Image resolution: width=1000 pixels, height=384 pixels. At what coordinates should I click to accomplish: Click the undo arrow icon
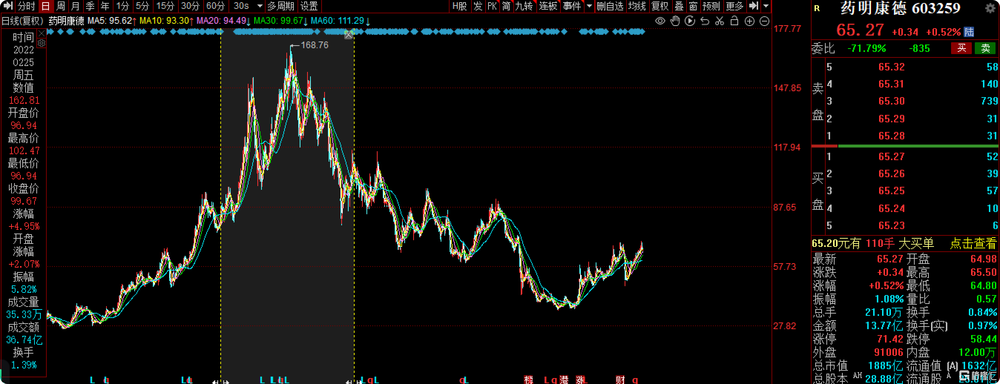(705, 21)
